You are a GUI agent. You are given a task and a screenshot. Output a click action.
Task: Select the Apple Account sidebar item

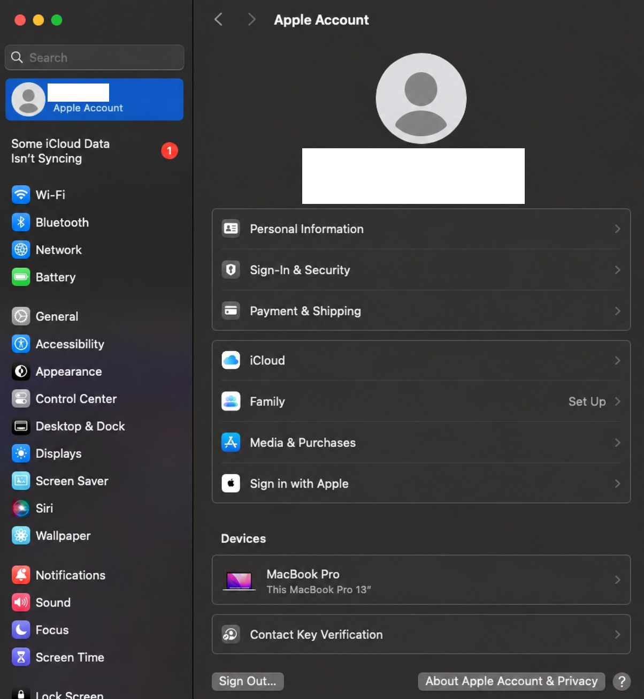coord(94,100)
